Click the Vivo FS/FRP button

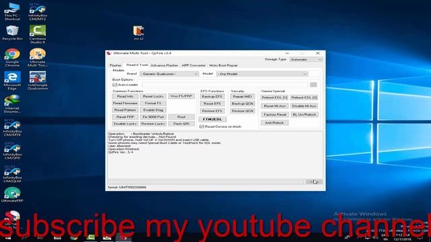(x=181, y=96)
